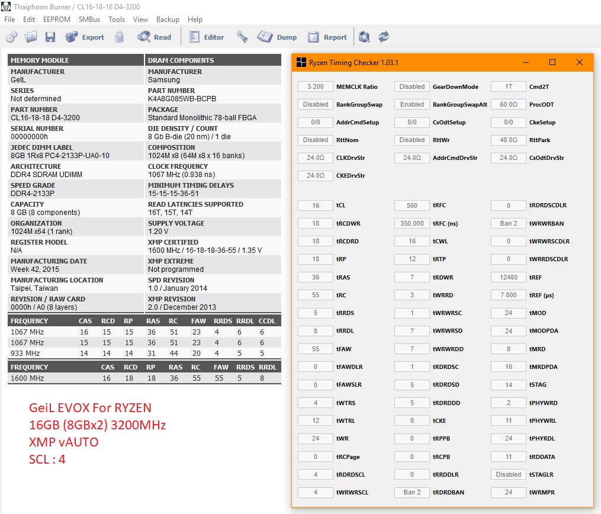Click the tRDRDSCL value field

coord(316,474)
